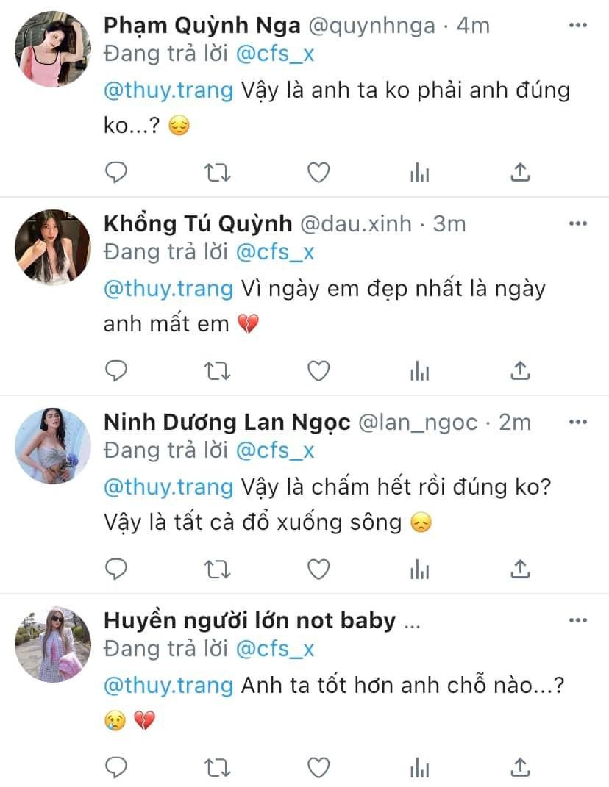Reply to Phạm Quỳnh Nga's tweet
This screenshot has height=787, width=609.
tap(116, 173)
